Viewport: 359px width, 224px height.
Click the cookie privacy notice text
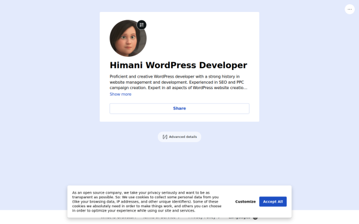tap(147, 202)
